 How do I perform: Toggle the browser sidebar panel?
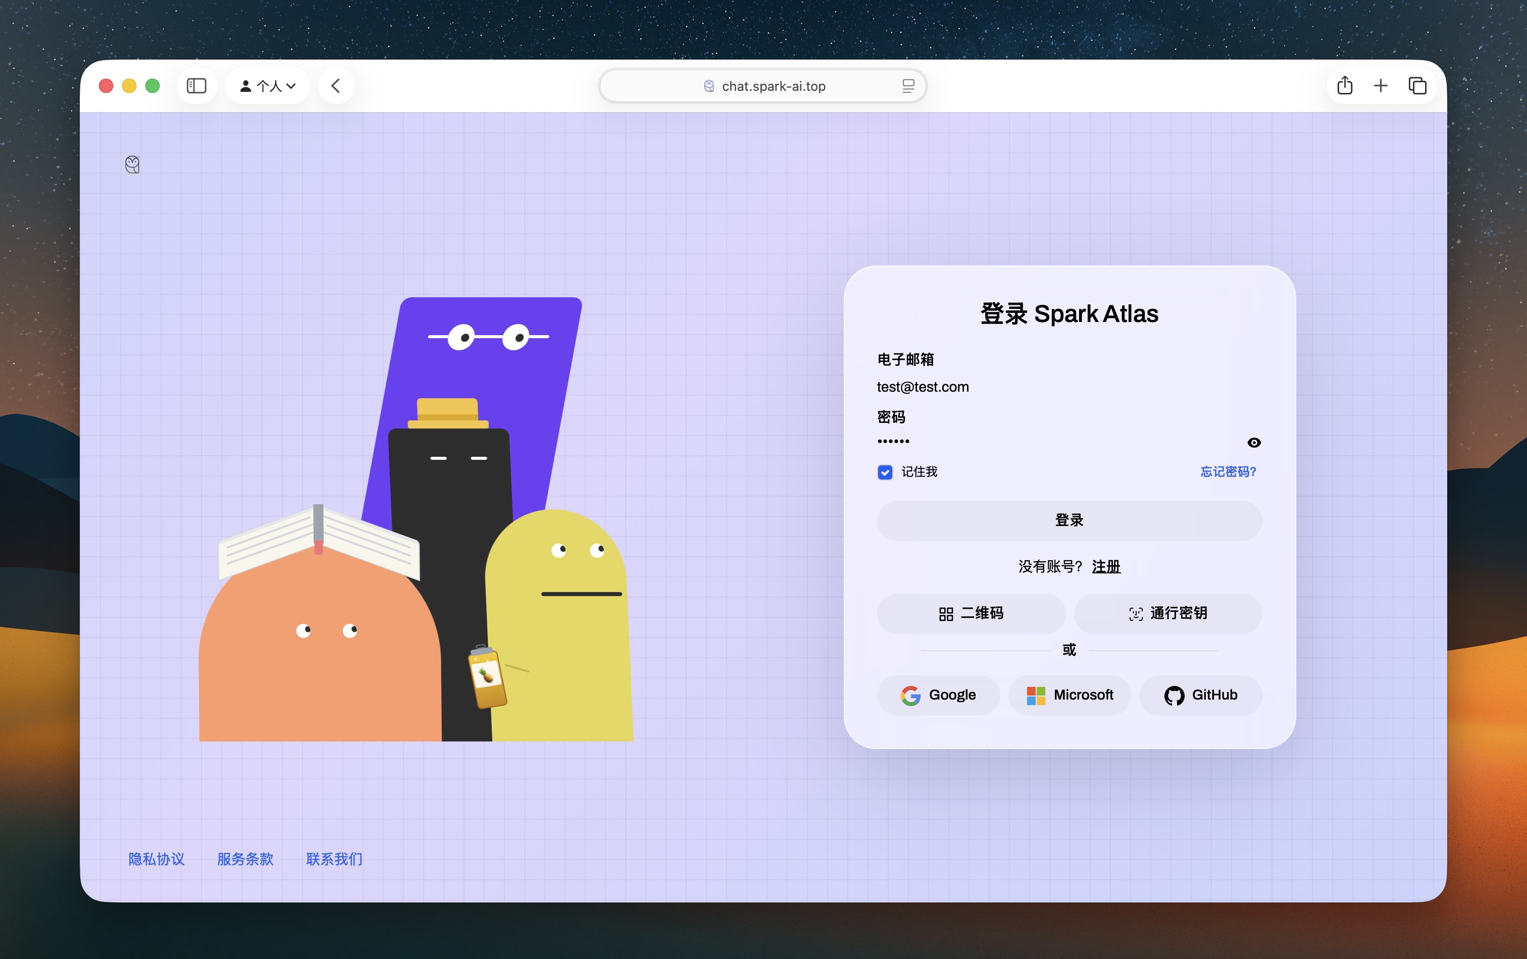[x=196, y=86]
